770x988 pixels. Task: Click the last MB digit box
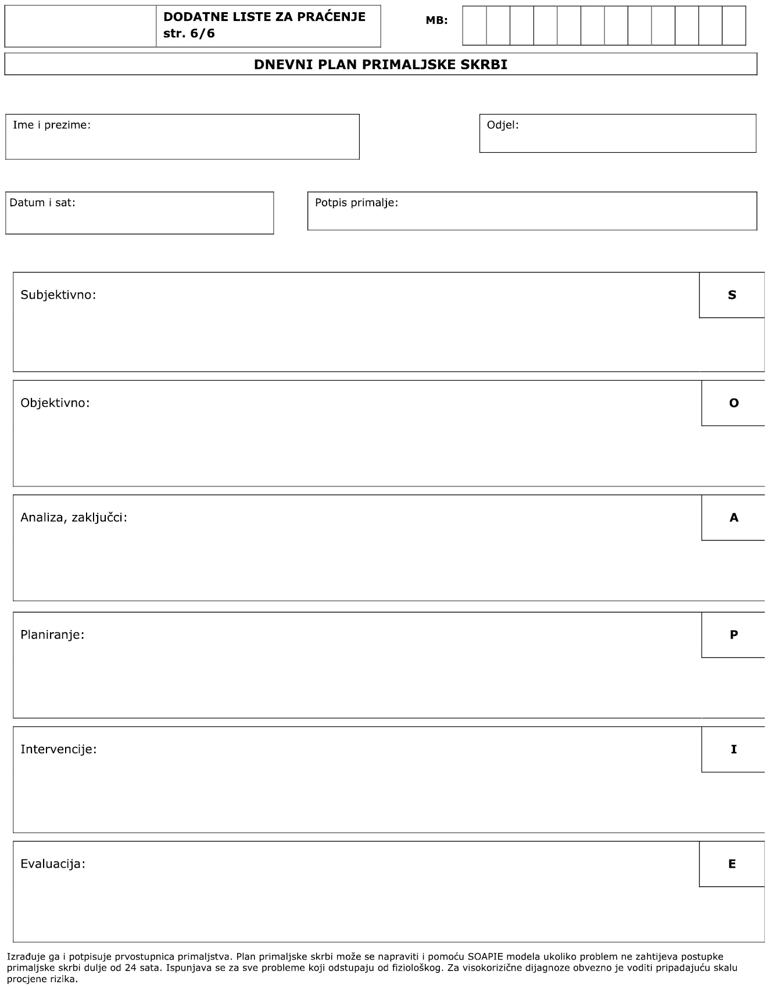click(733, 26)
